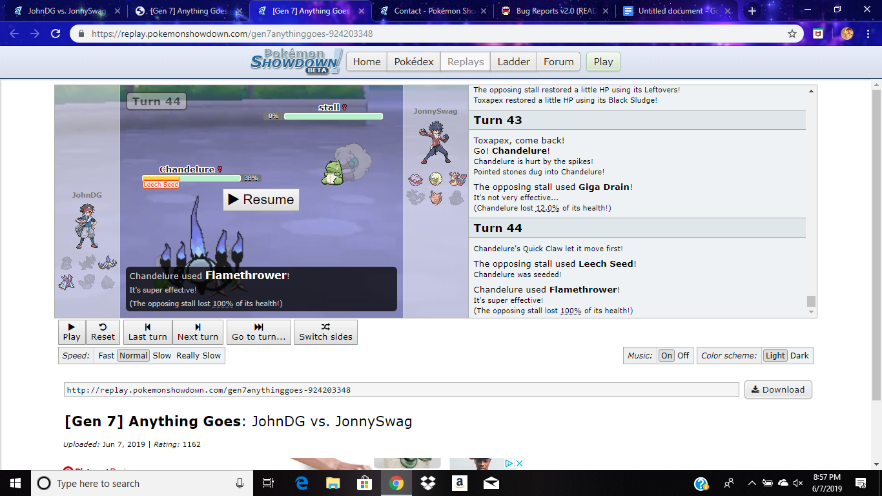Choose Really Slow playback speed
The width and height of the screenshot is (882, 496).
pos(198,355)
